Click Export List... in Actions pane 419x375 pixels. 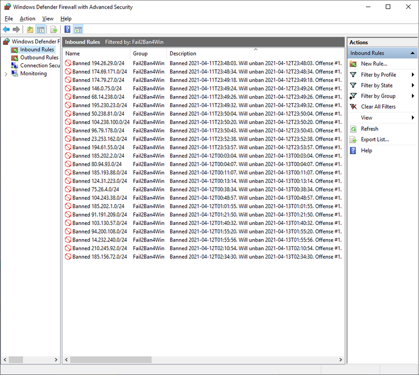click(x=375, y=139)
